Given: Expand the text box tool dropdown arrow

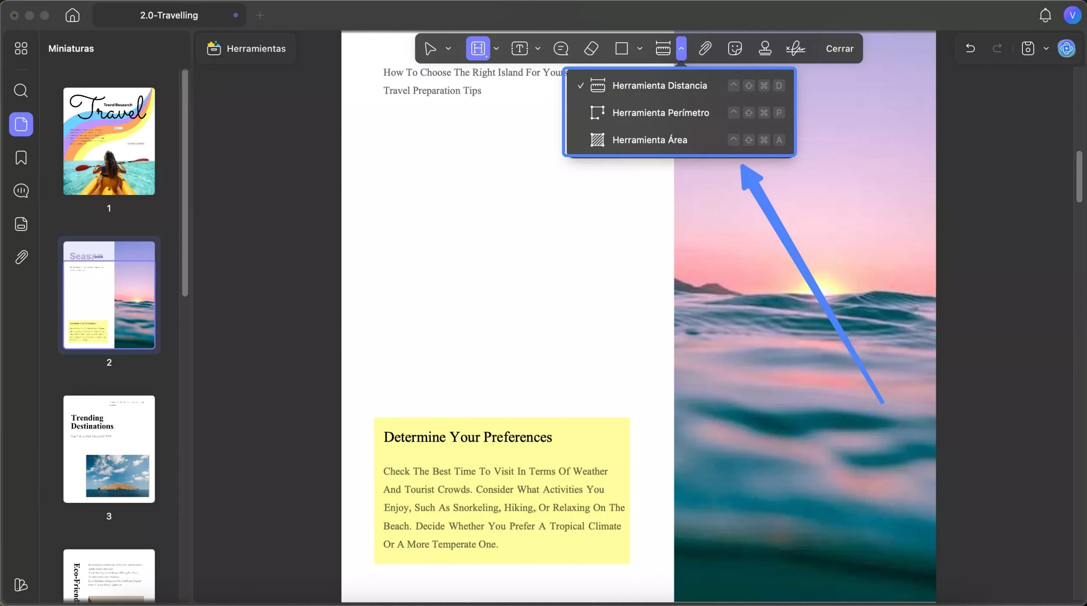Looking at the screenshot, I should point(538,48).
